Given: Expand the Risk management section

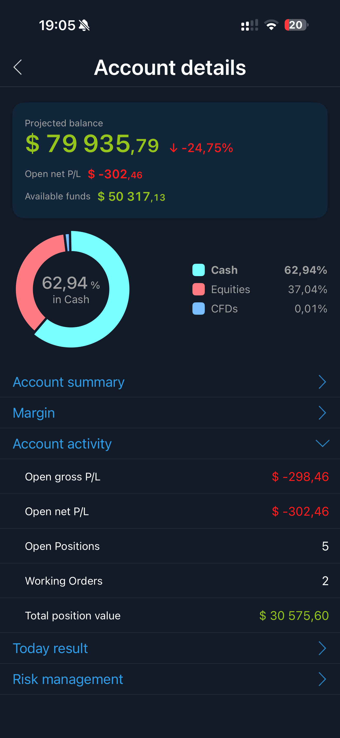Looking at the screenshot, I should tap(323, 679).
